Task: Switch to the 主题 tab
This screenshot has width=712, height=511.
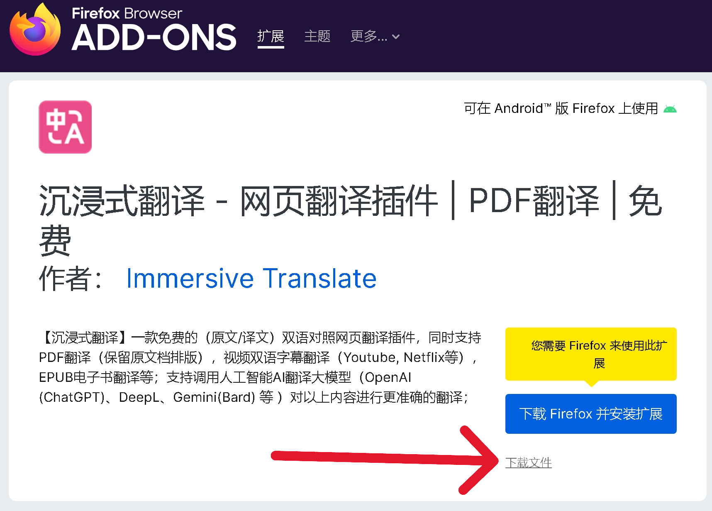Action: 317,37
